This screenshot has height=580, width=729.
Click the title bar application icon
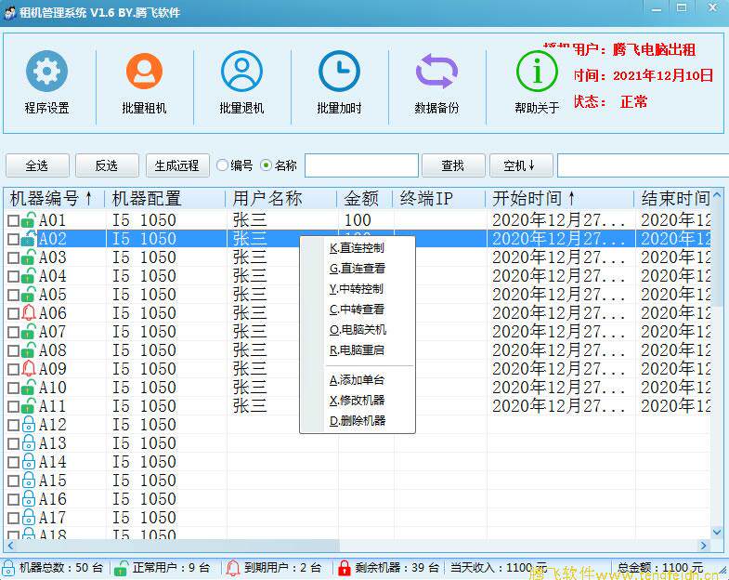[9, 12]
